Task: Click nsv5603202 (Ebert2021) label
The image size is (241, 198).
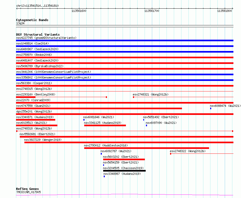Action: pyautogui.click(x=121, y=157)
